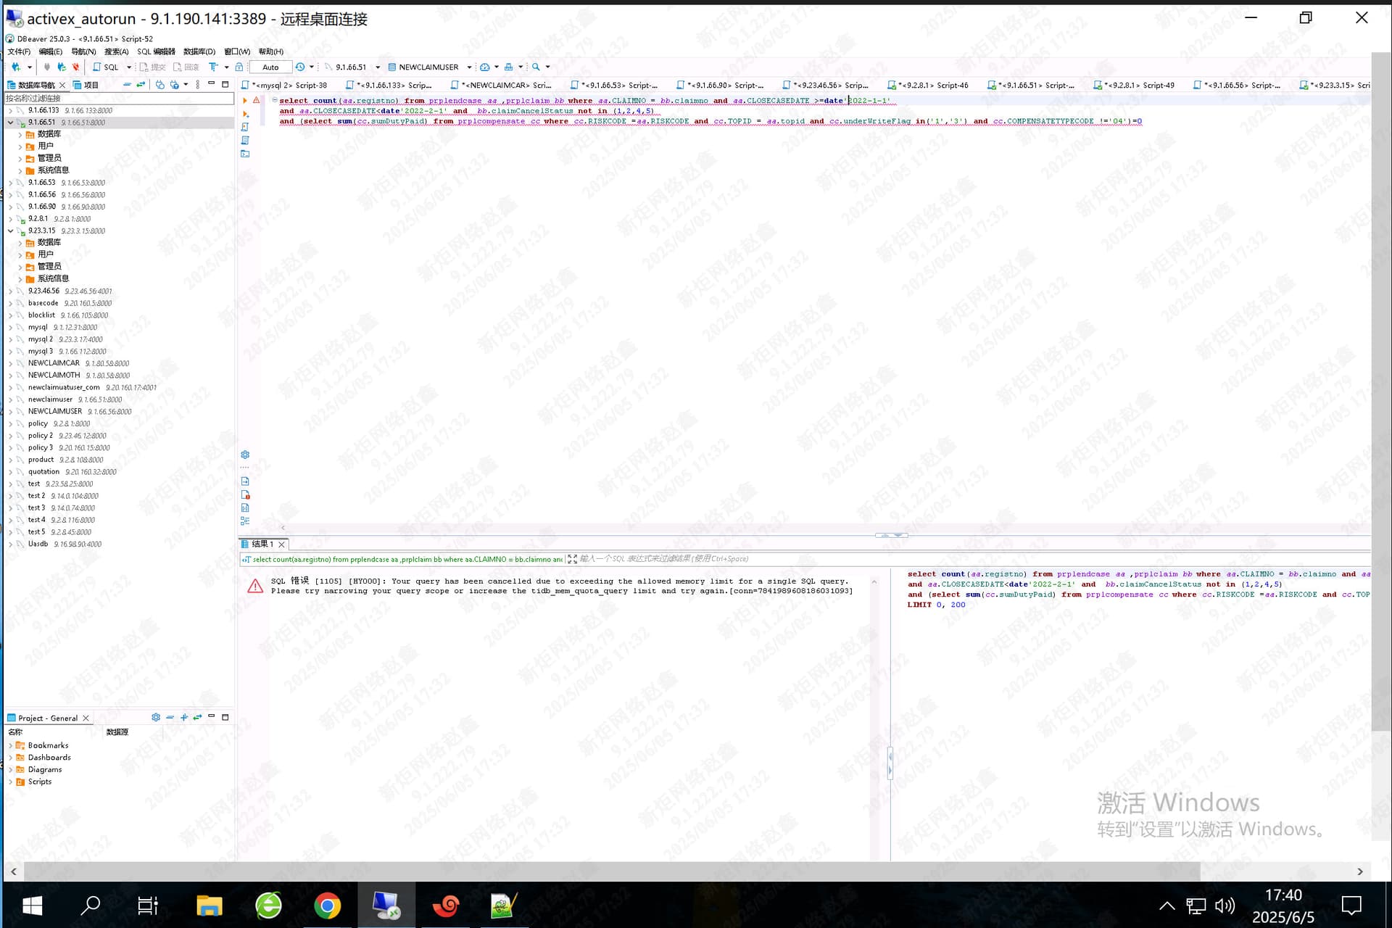Image resolution: width=1392 pixels, height=928 pixels.
Task: Open the Project panel configuration gear icon
Action: (x=155, y=718)
